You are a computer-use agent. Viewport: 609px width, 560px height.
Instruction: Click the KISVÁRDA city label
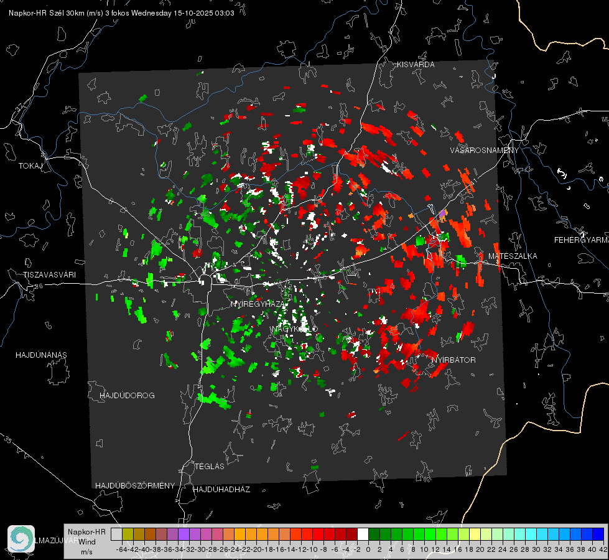[x=416, y=65]
